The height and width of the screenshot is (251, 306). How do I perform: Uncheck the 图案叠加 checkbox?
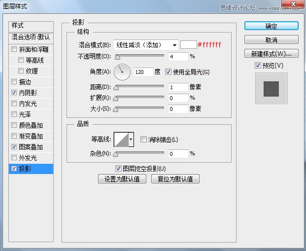[14, 146]
